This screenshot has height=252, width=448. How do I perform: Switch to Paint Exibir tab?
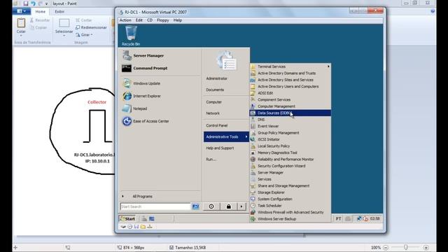pyautogui.click(x=59, y=11)
